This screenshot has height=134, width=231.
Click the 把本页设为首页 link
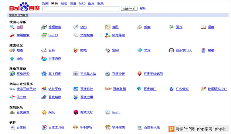coord(19,15)
